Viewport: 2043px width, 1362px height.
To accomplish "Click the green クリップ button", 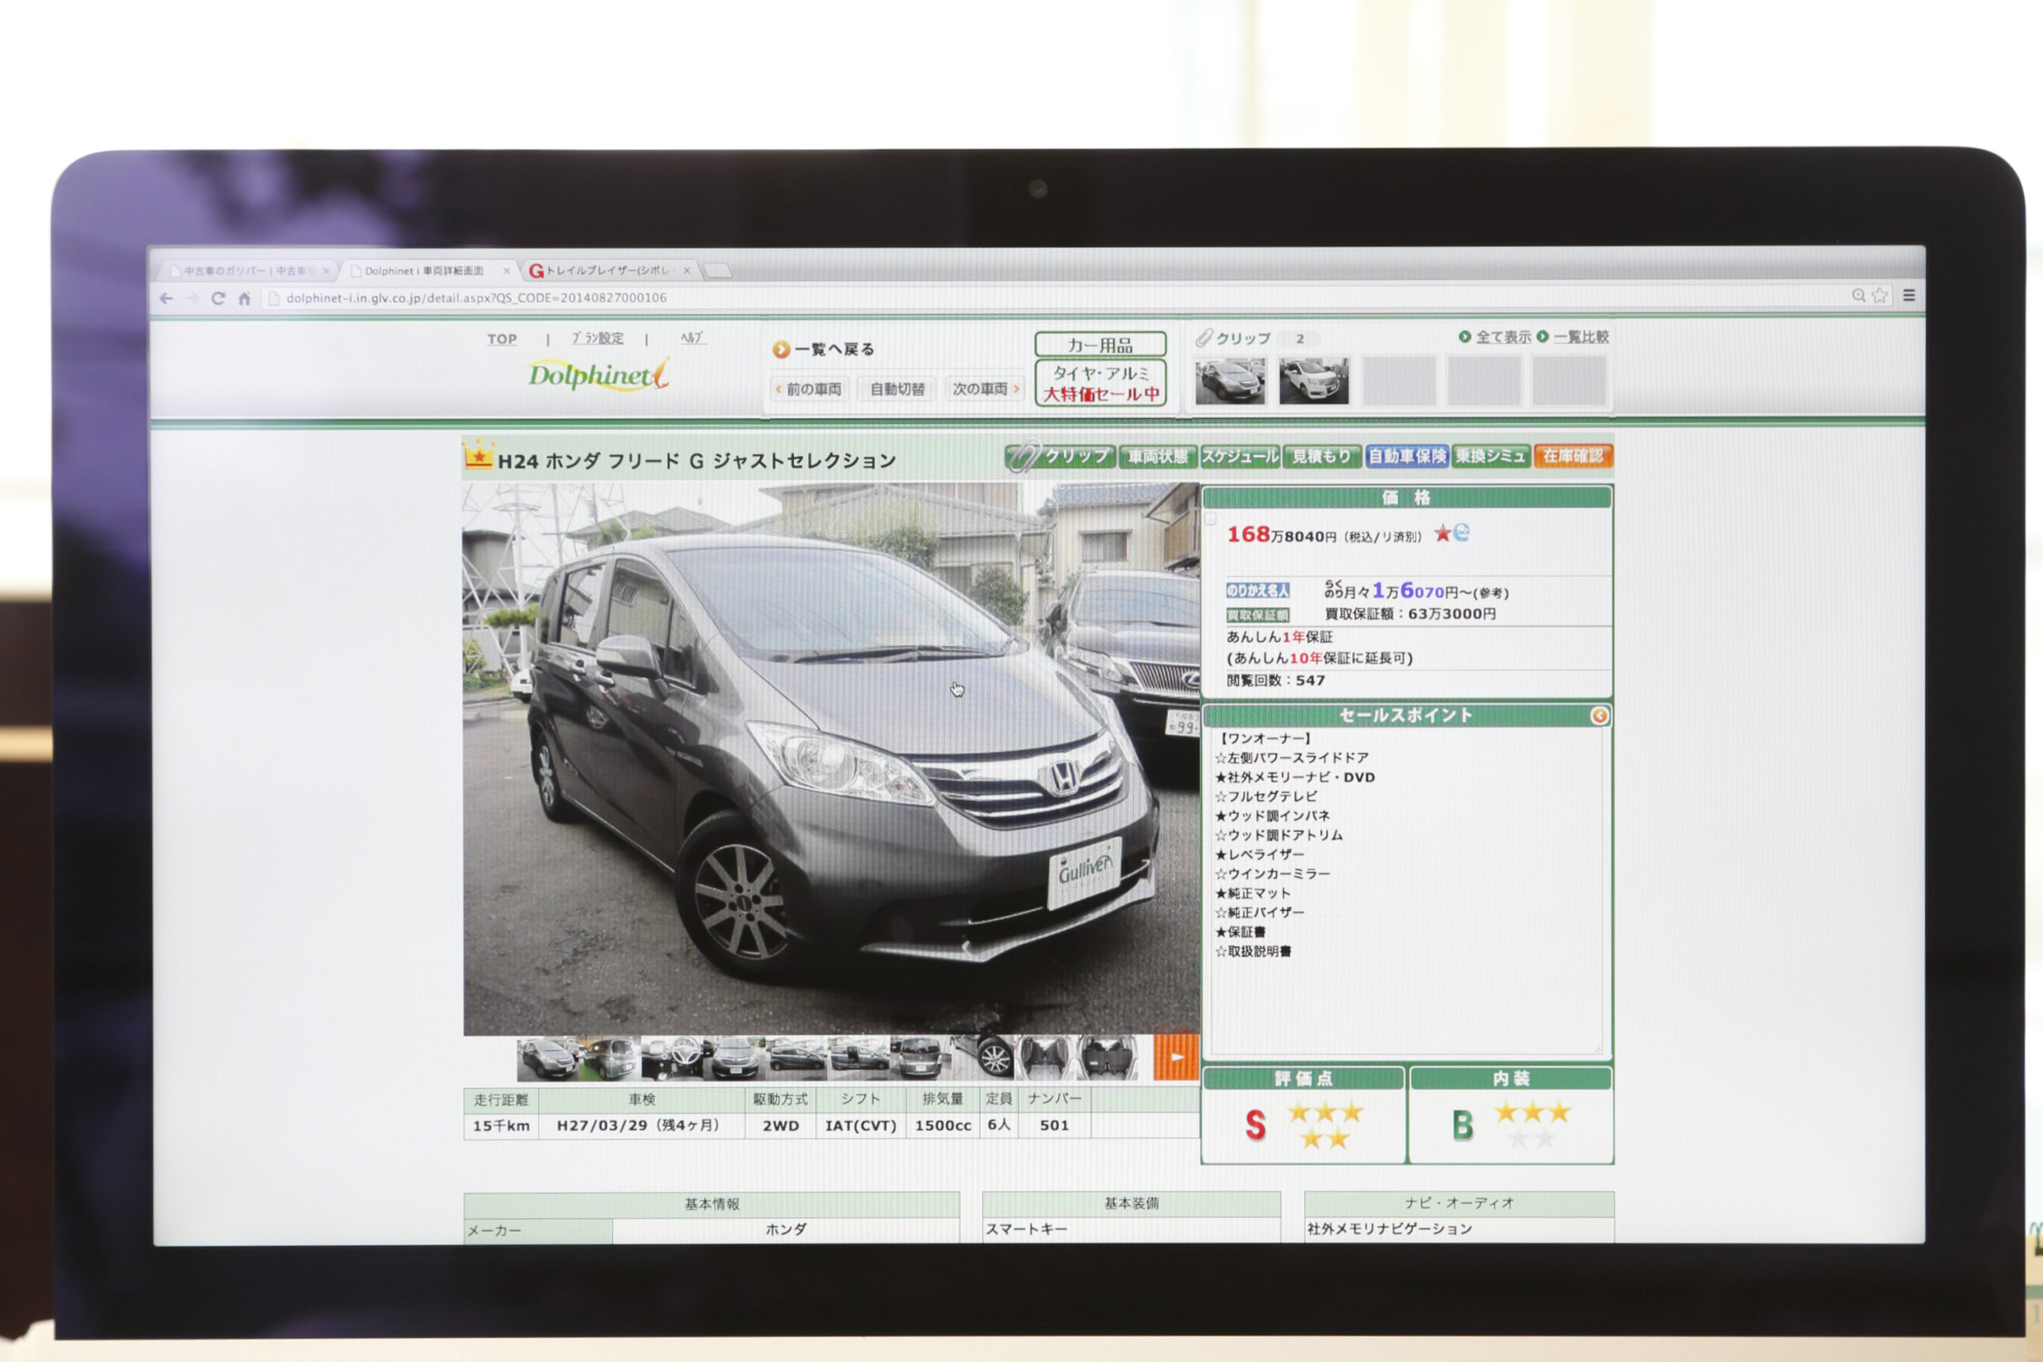I will [1061, 456].
